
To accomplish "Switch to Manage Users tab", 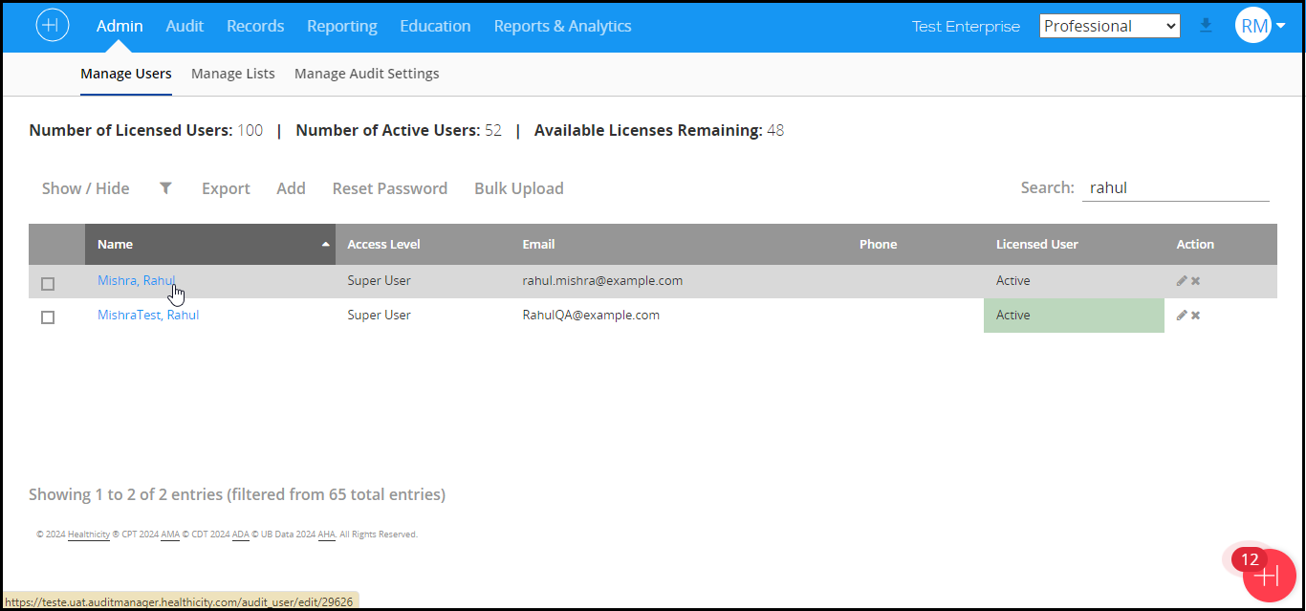I will click(x=126, y=74).
